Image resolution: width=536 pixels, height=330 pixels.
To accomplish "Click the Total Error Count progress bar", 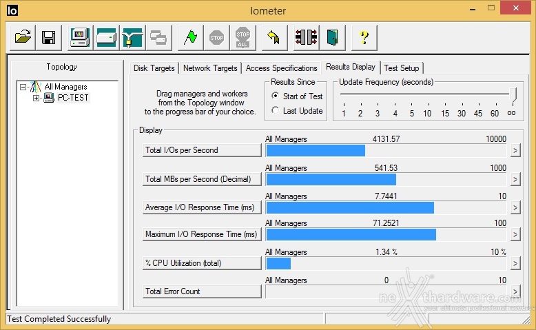I will [386, 291].
